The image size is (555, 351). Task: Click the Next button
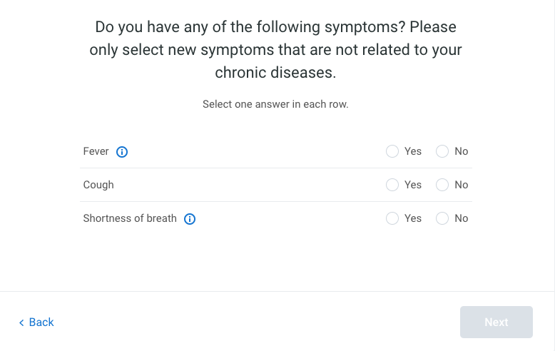coord(497,322)
